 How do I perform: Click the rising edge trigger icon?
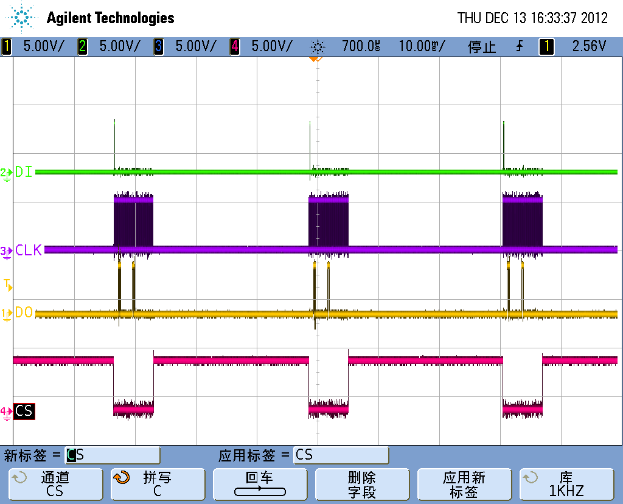click(x=519, y=46)
